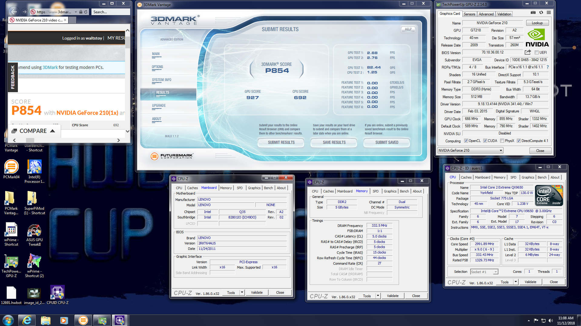Switch to the GPU-Z taskbar button
The image size is (581, 326).
click(102, 320)
